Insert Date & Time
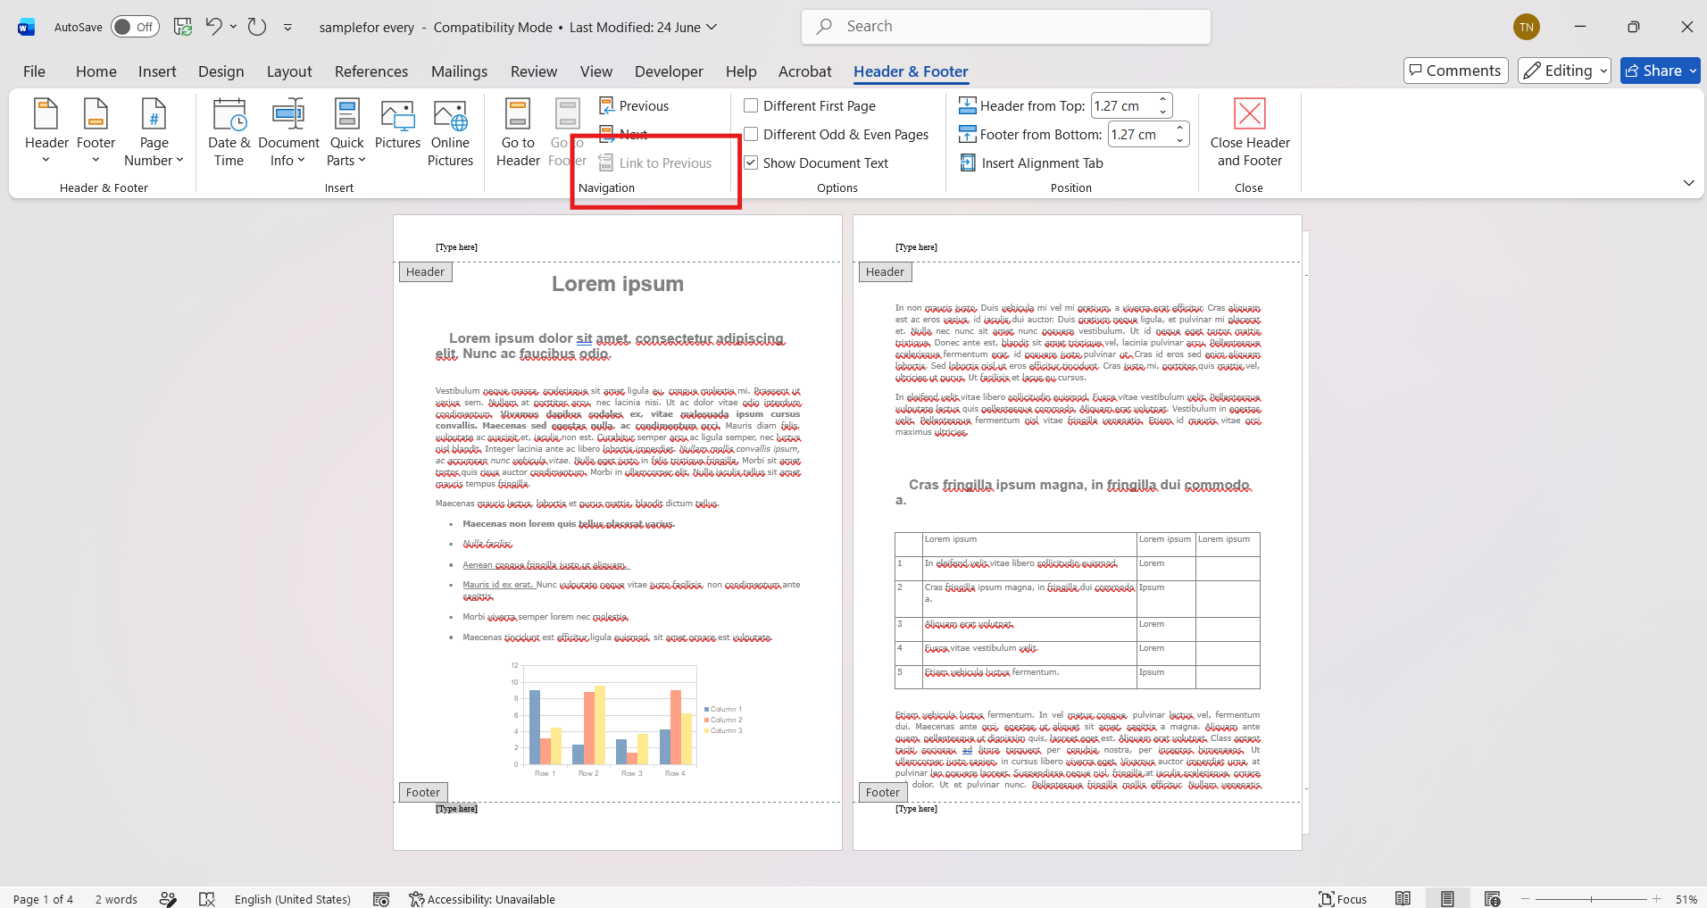This screenshot has height=908, width=1707. click(229, 131)
